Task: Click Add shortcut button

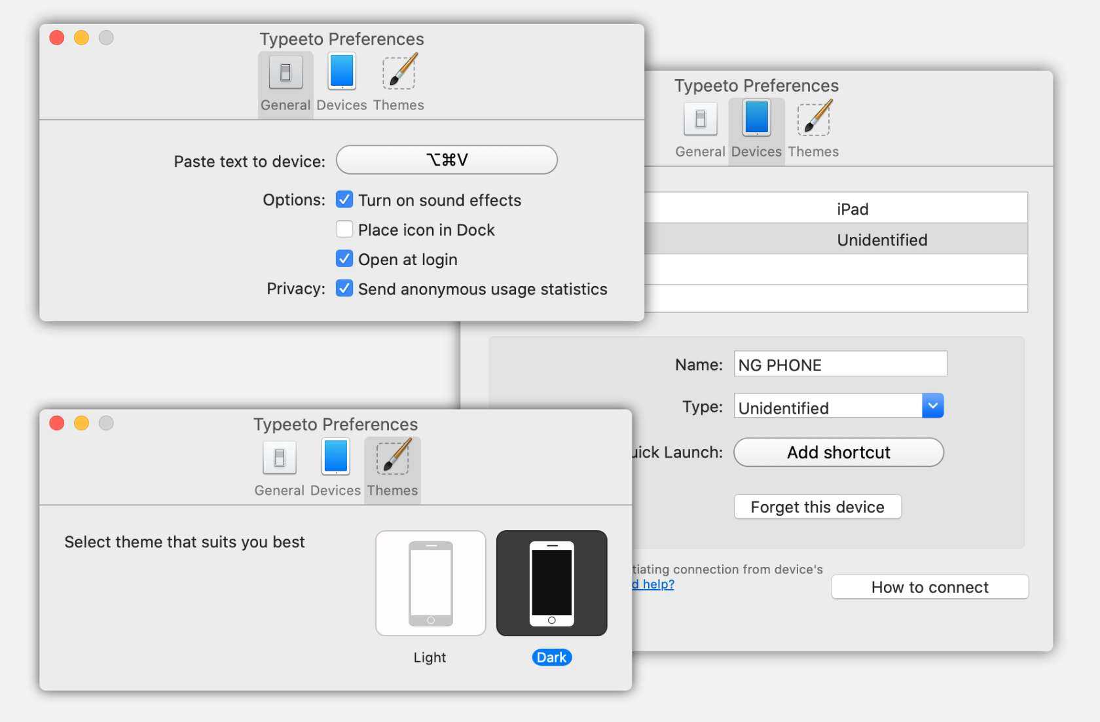Action: tap(838, 452)
